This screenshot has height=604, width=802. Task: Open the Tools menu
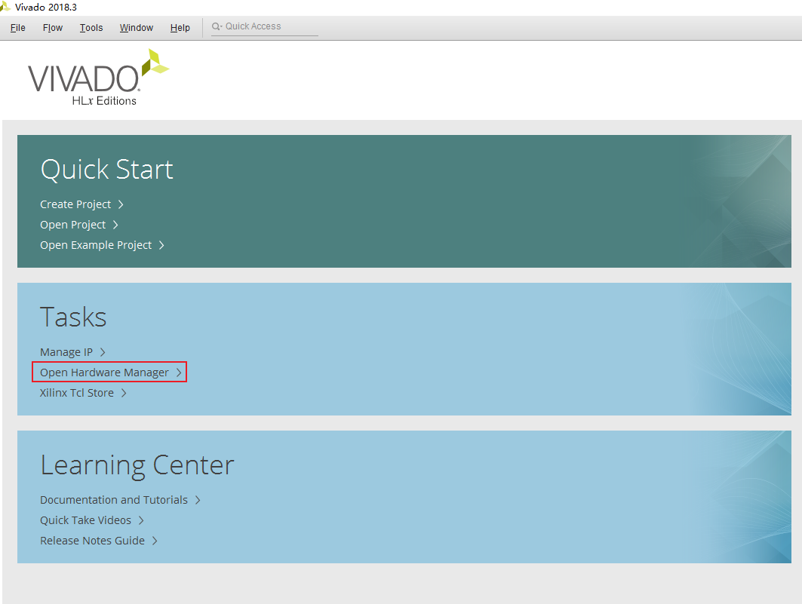point(91,28)
